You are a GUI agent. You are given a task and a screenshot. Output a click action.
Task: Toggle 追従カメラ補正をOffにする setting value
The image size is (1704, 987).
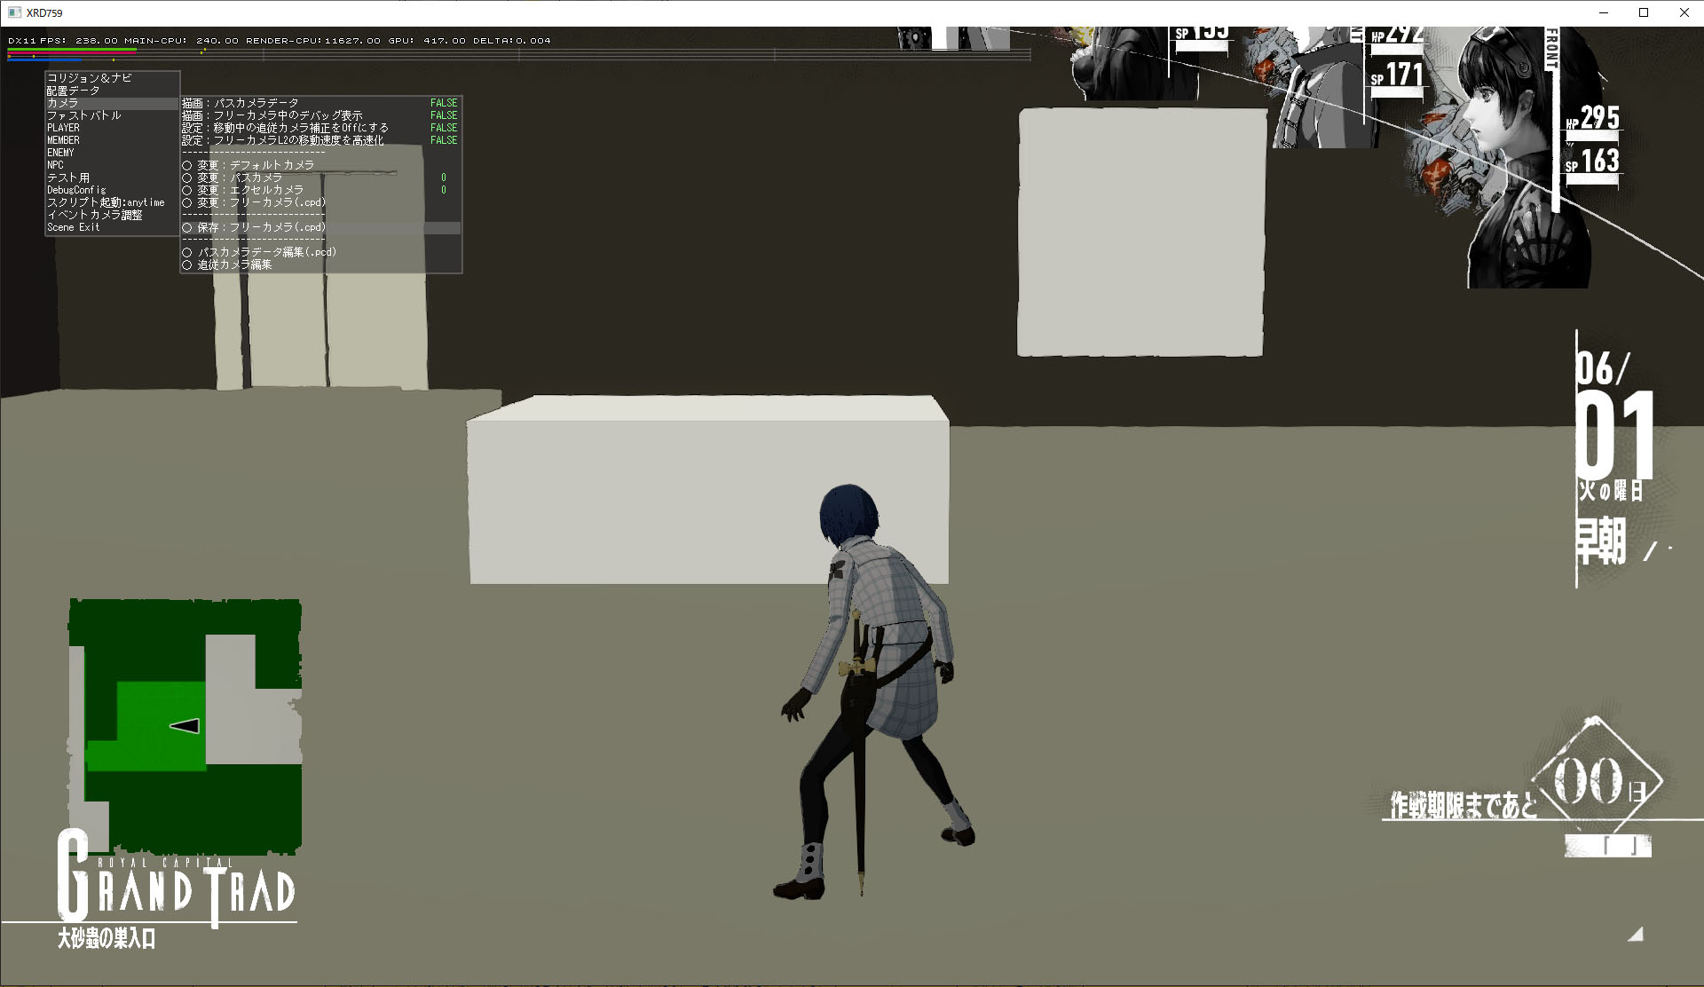pos(444,128)
